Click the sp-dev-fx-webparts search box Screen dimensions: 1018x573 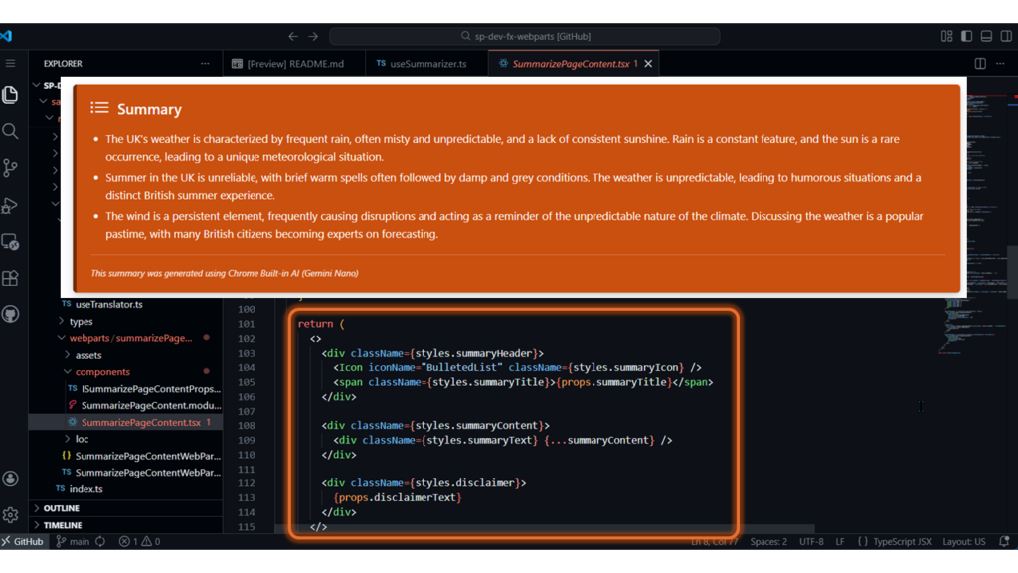525,36
